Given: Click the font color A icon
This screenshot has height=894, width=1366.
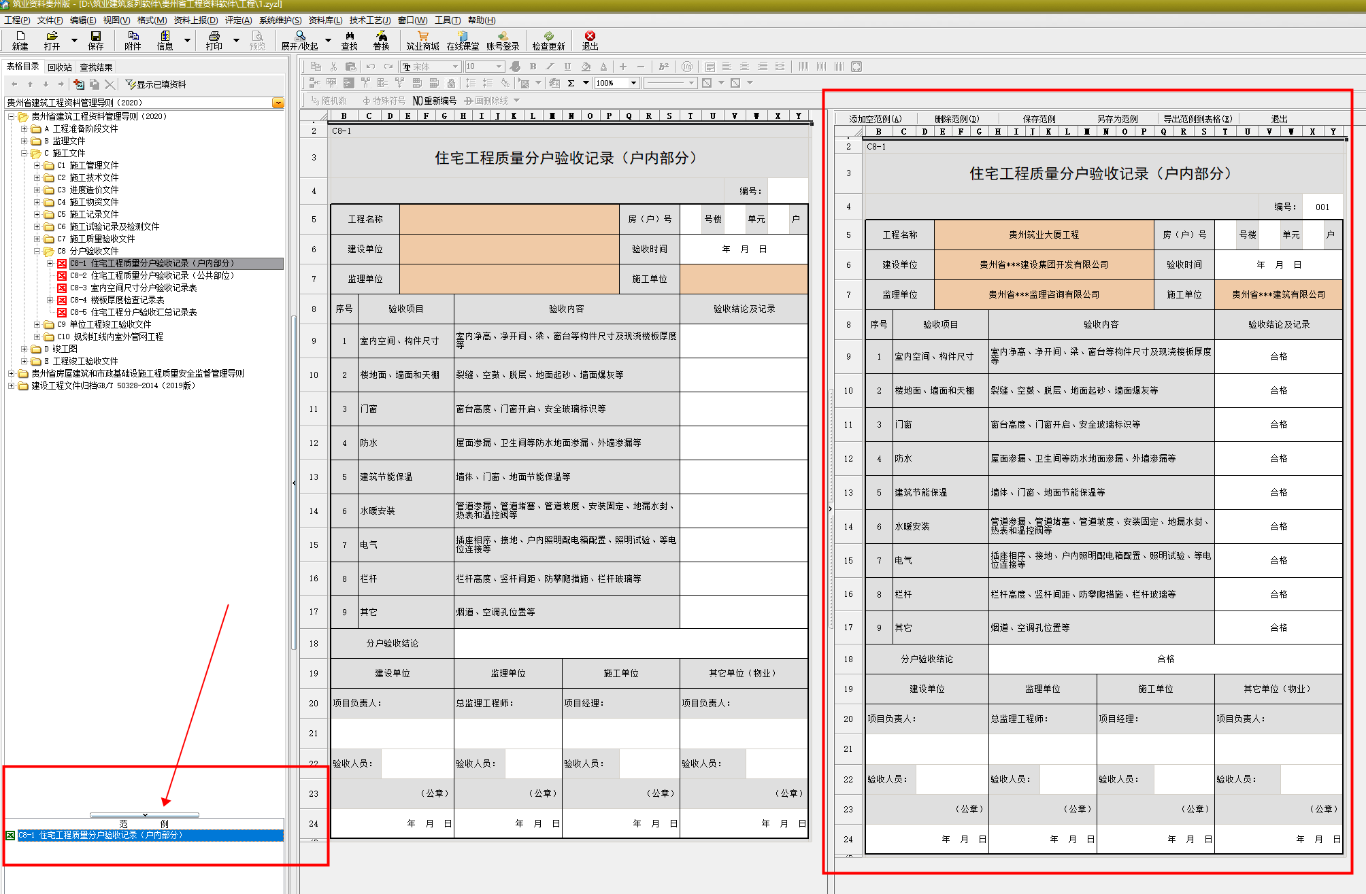Looking at the screenshot, I should [x=603, y=67].
